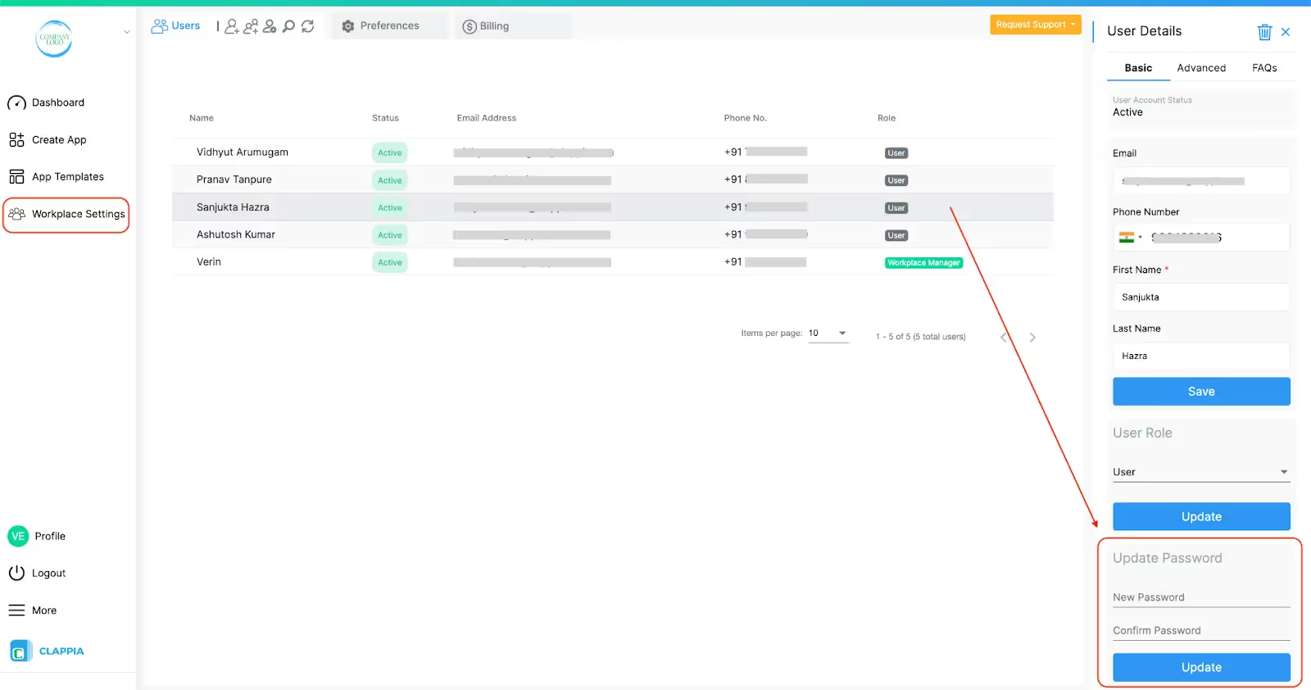Click the add multiple users icon
This screenshot has width=1311, height=690.
pos(251,26)
